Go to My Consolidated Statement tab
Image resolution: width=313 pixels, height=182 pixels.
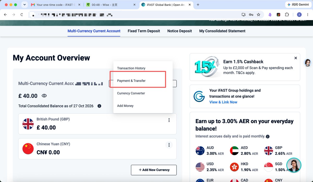pyautogui.click(x=222, y=31)
